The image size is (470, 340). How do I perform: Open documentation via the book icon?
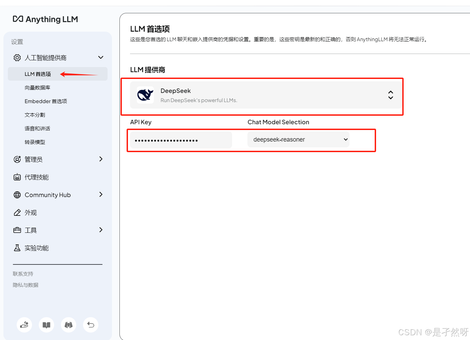tap(46, 325)
